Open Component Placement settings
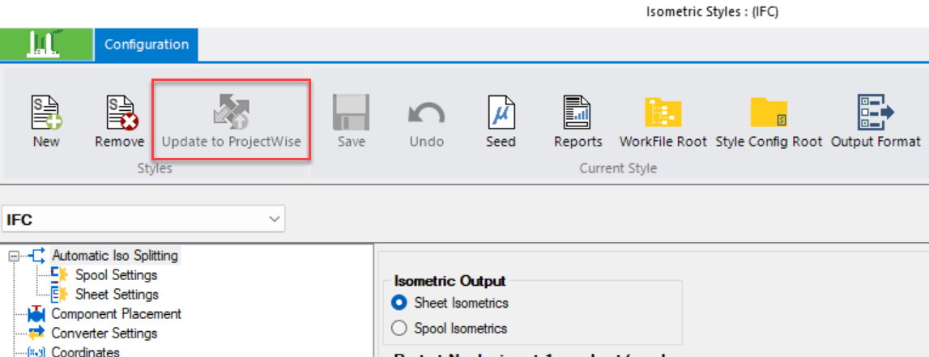Screen dimensions: 929x357 point(116,314)
